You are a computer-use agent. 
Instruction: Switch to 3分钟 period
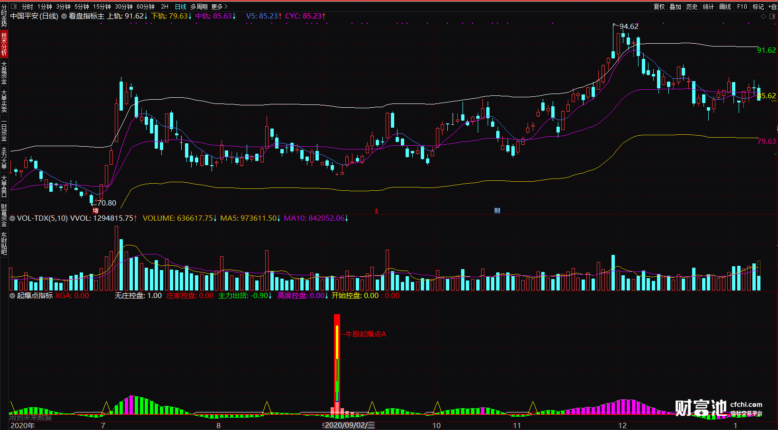63,7
